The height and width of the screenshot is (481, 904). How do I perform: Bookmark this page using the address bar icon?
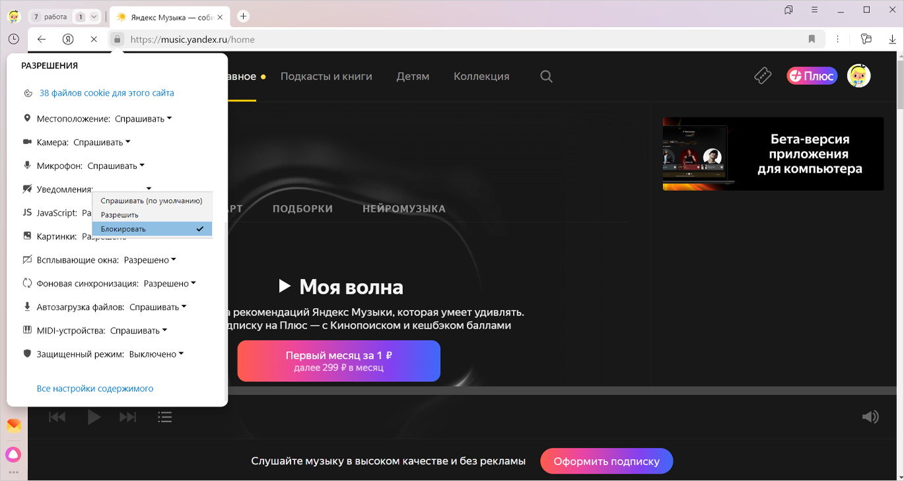(812, 40)
